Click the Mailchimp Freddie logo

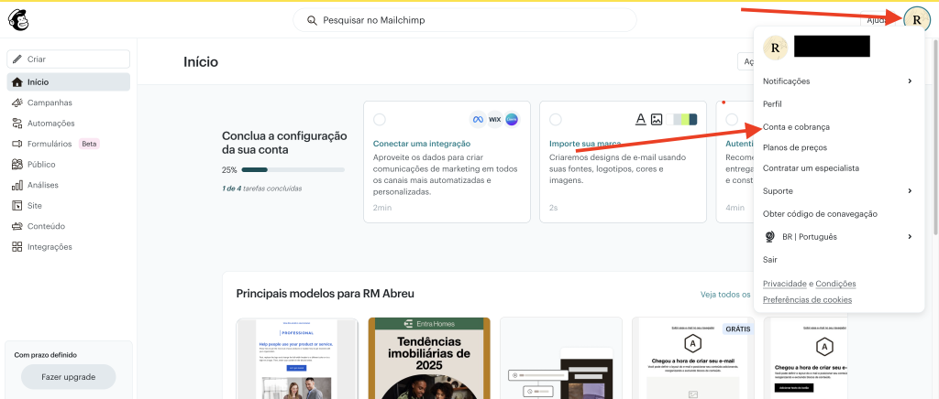coord(18,20)
